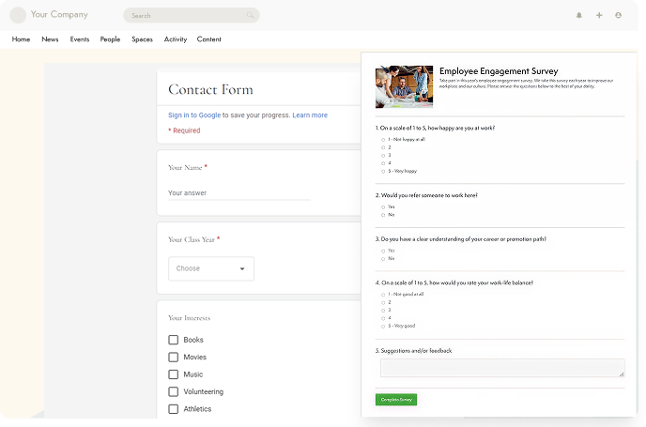The image size is (646, 427).
Task: Check the Books interest checkbox
Action: (173, 340)
